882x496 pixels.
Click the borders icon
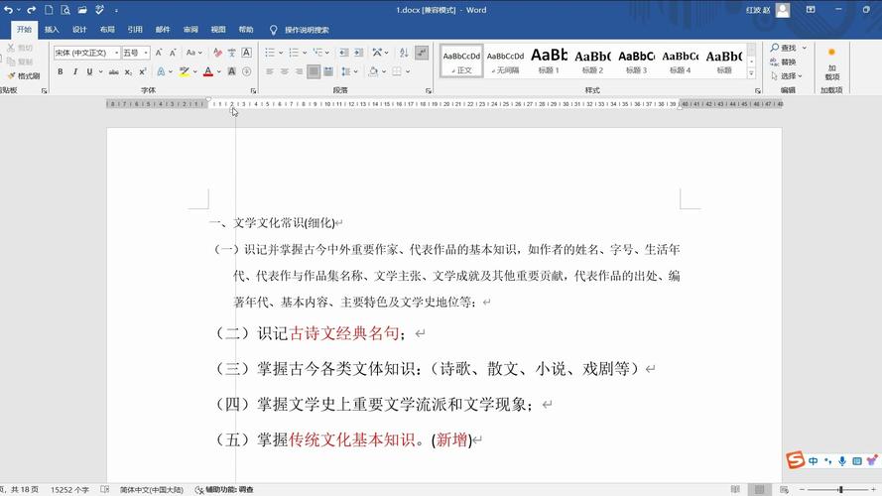pos(397,71)
